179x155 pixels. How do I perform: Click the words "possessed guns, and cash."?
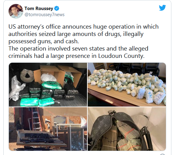[44, 41]
